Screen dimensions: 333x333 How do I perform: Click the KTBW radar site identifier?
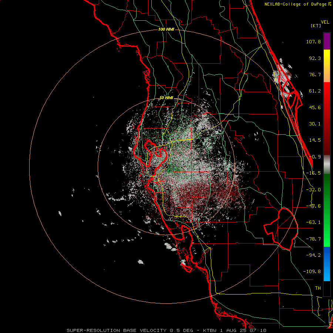pos(210,330)
